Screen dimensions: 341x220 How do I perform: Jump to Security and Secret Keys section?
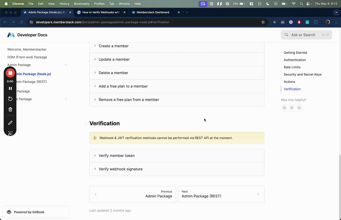303,74
